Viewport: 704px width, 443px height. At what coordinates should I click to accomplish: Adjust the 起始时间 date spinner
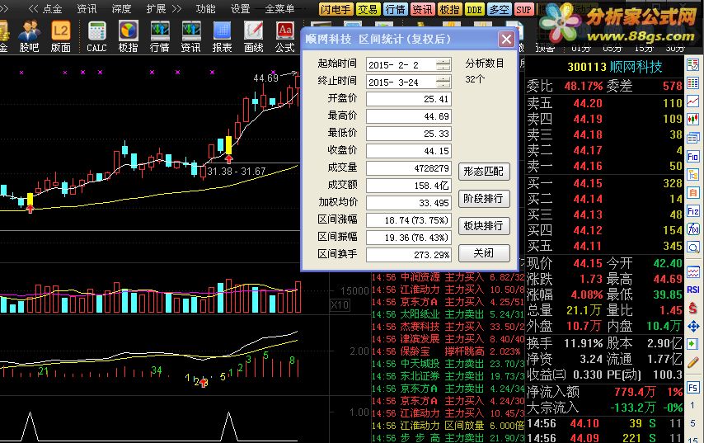point(444,64)
